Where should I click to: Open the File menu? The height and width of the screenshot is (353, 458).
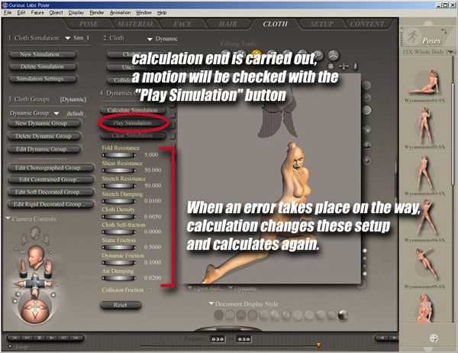8,12
